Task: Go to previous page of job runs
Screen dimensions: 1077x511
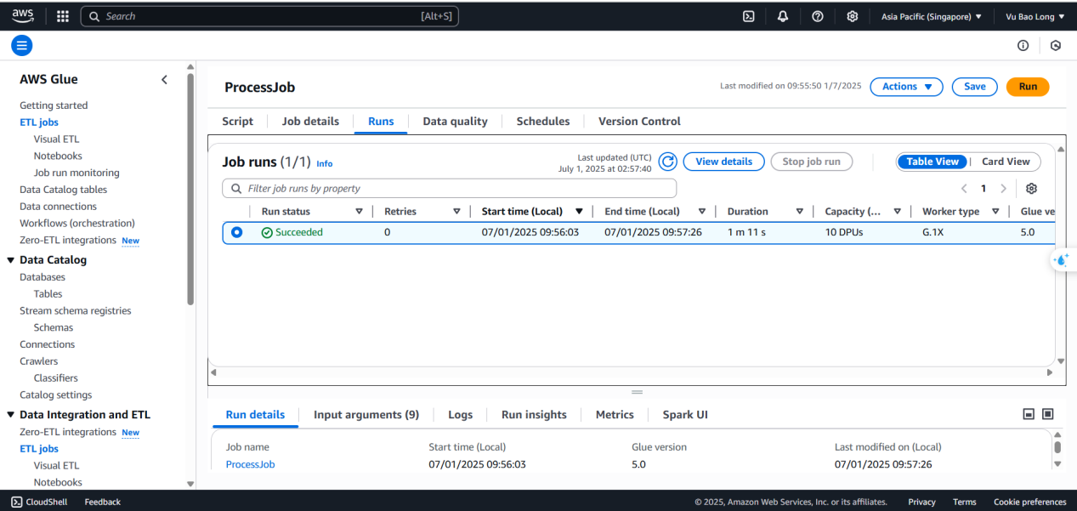Action: pos(964,188)
